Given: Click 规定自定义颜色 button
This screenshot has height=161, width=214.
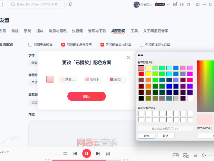Looking at the screenshot, I should (165, 129).
